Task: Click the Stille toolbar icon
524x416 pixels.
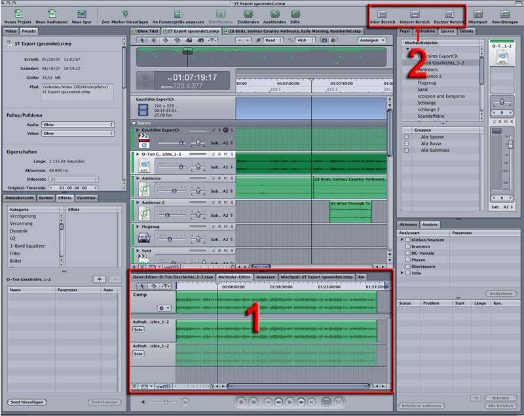Action: point(295,13)
